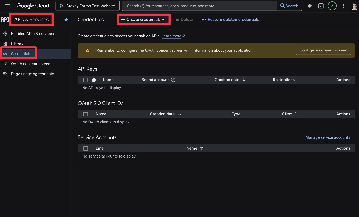Tick the Service Accounts selection checkbox
359x217 pixels.
[86, 148]
